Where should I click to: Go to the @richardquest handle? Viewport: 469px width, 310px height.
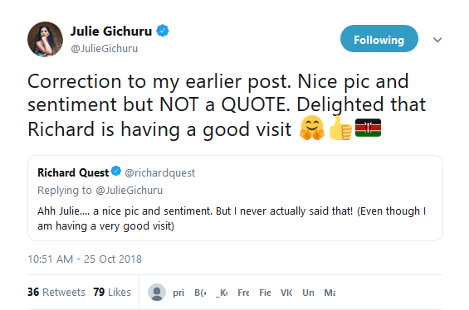click(159, 173)
